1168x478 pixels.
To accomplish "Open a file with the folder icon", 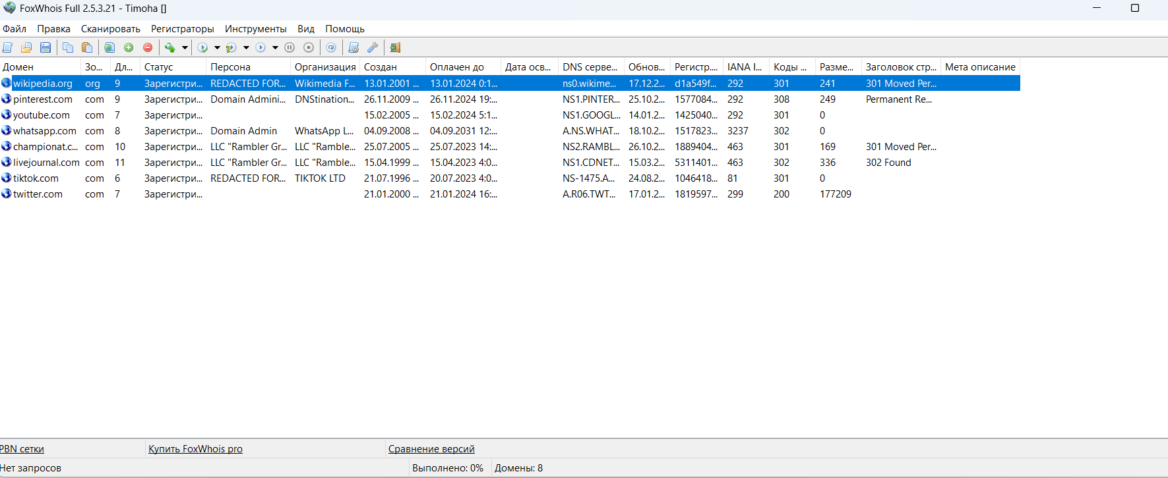I will pos(26,47).
